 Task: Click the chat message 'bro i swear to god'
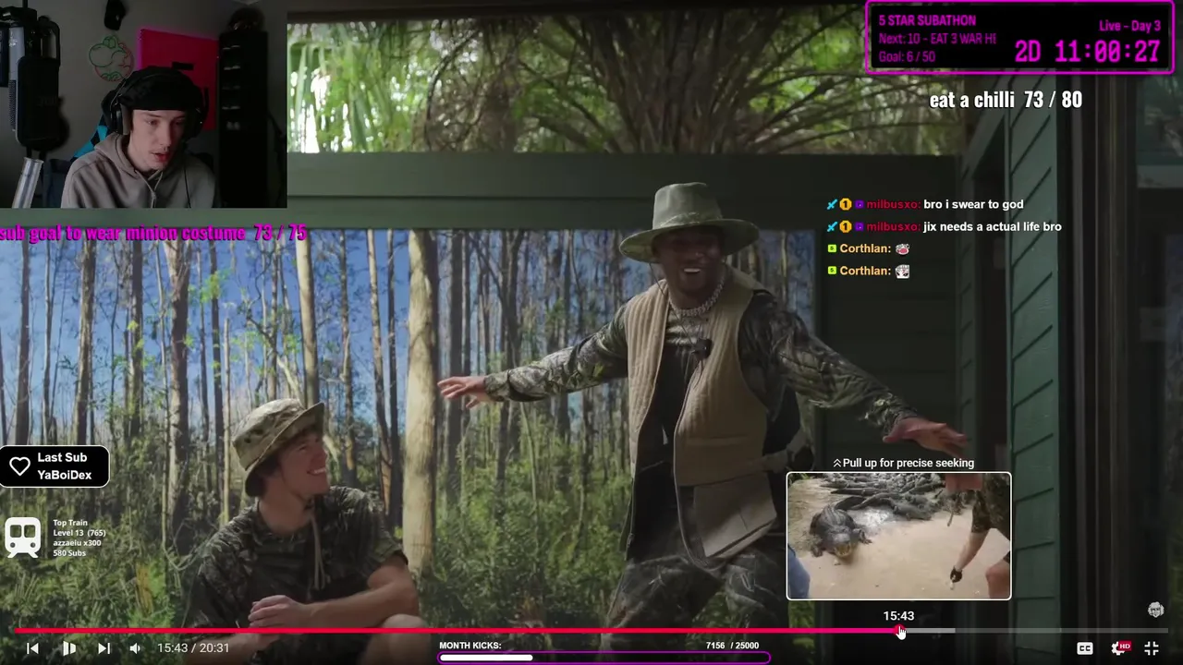(973, 204)
